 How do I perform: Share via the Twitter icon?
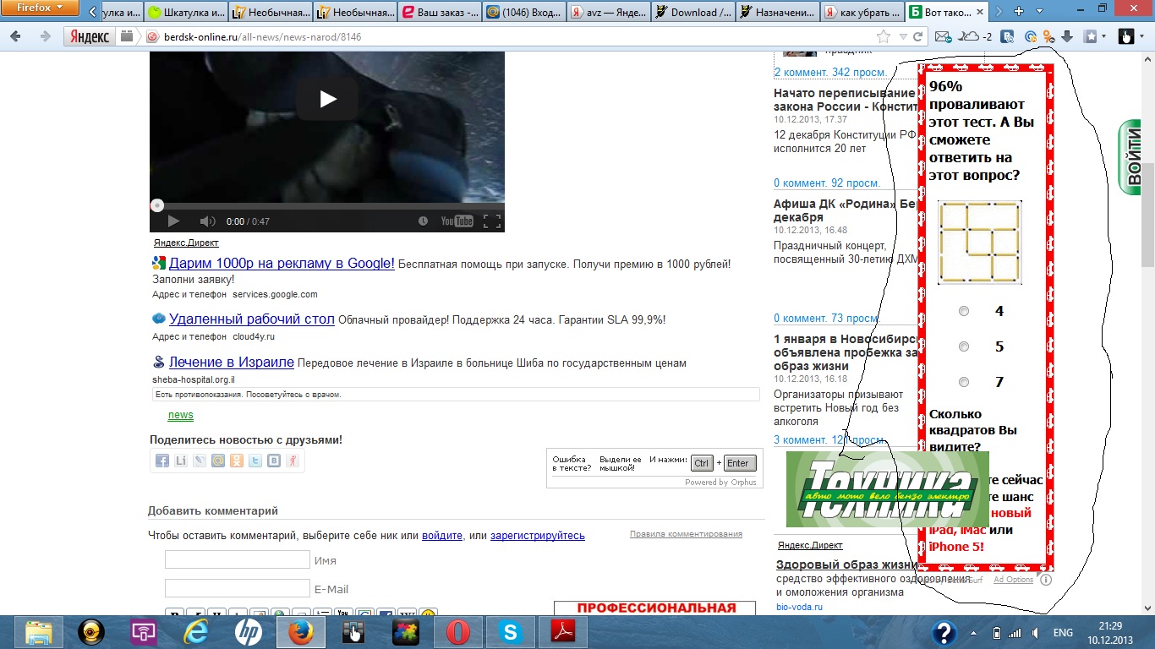coord(255,461)
